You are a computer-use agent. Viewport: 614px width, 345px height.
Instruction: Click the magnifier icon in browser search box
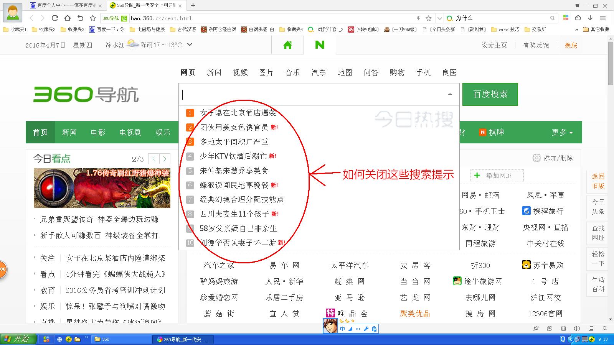click(x=552, y=18)
